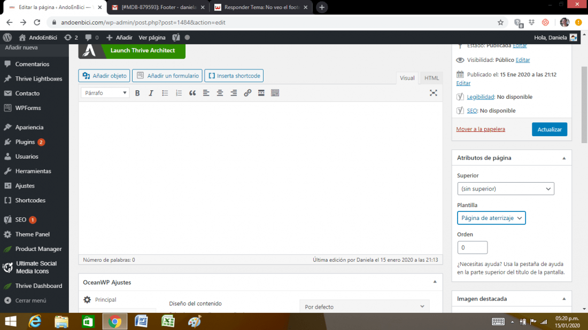
Task: Toggle bold formatting in editor toolbar
Action: [137, 93]
